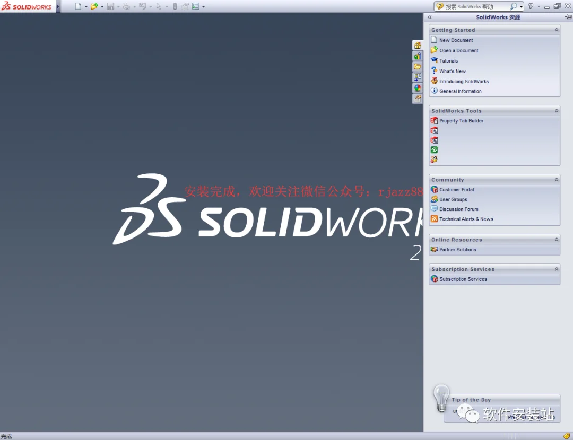Image resolution: width=573 pixels, height=440 pixels.
Task: Click the greyed Save floppy disk icon
Action: click(x=110, y=6)
